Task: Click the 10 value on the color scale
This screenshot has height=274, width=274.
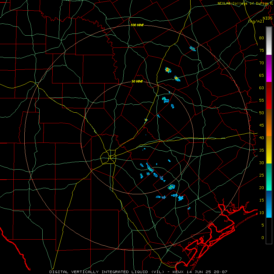Action: tap(262, 213)
